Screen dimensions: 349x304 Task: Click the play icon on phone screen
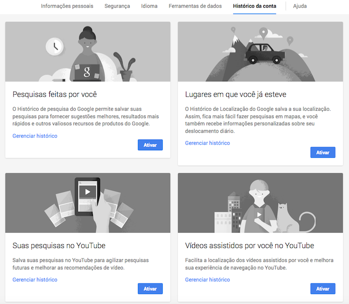point(88,192)
